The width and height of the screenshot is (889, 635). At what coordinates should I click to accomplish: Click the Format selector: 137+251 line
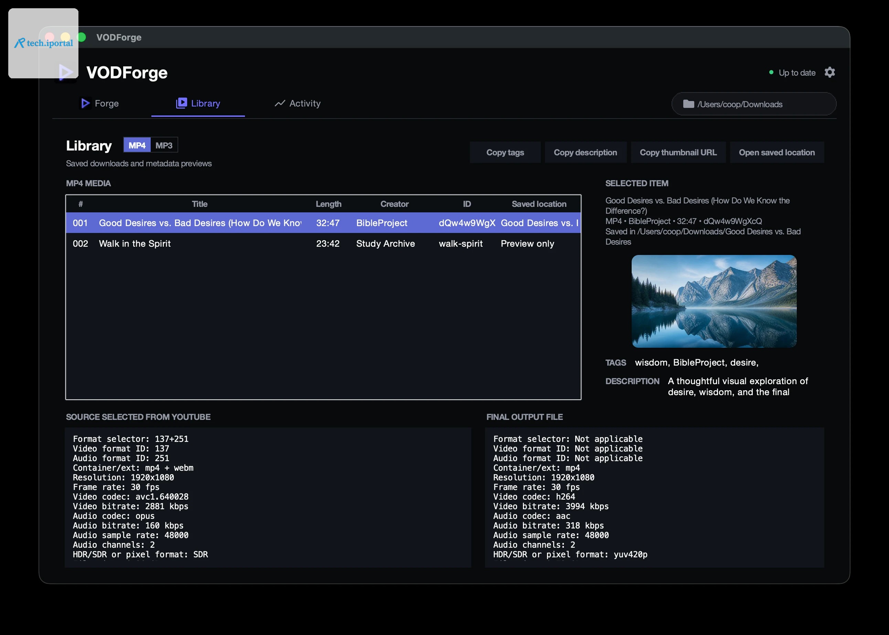(x=130, y=439)
